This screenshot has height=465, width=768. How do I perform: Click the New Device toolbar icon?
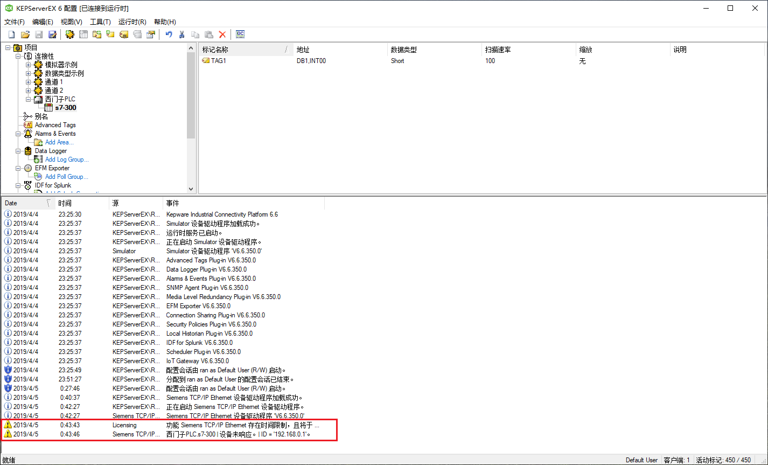pos(85,34)
